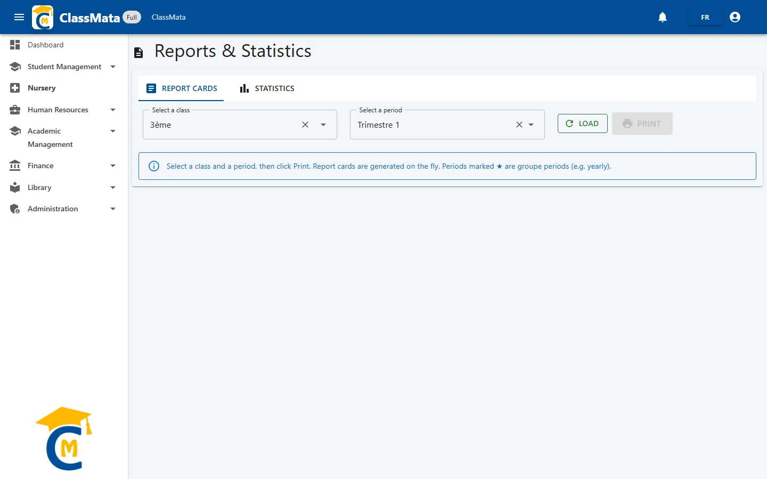Click the Full plan badge

point(132,17)
